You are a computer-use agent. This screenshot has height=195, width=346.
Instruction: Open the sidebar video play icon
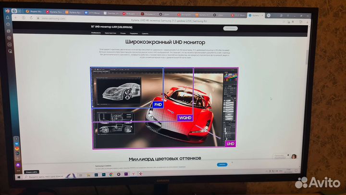9,38
